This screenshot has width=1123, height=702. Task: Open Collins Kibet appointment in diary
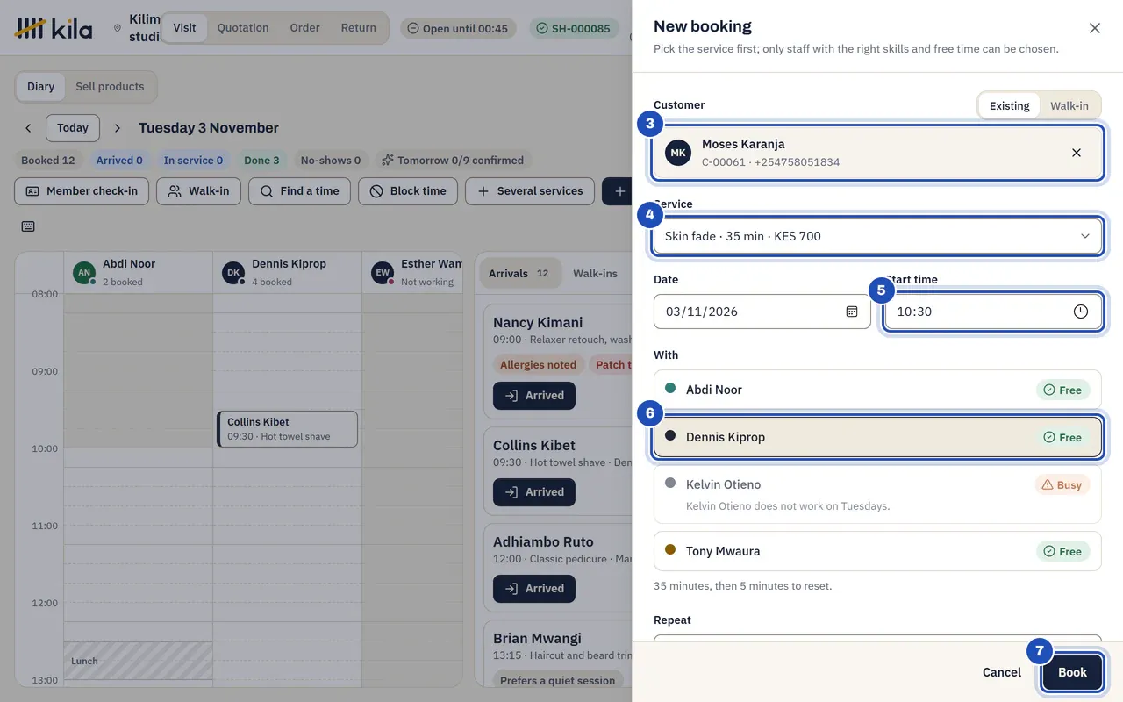[x=288, y=429]
